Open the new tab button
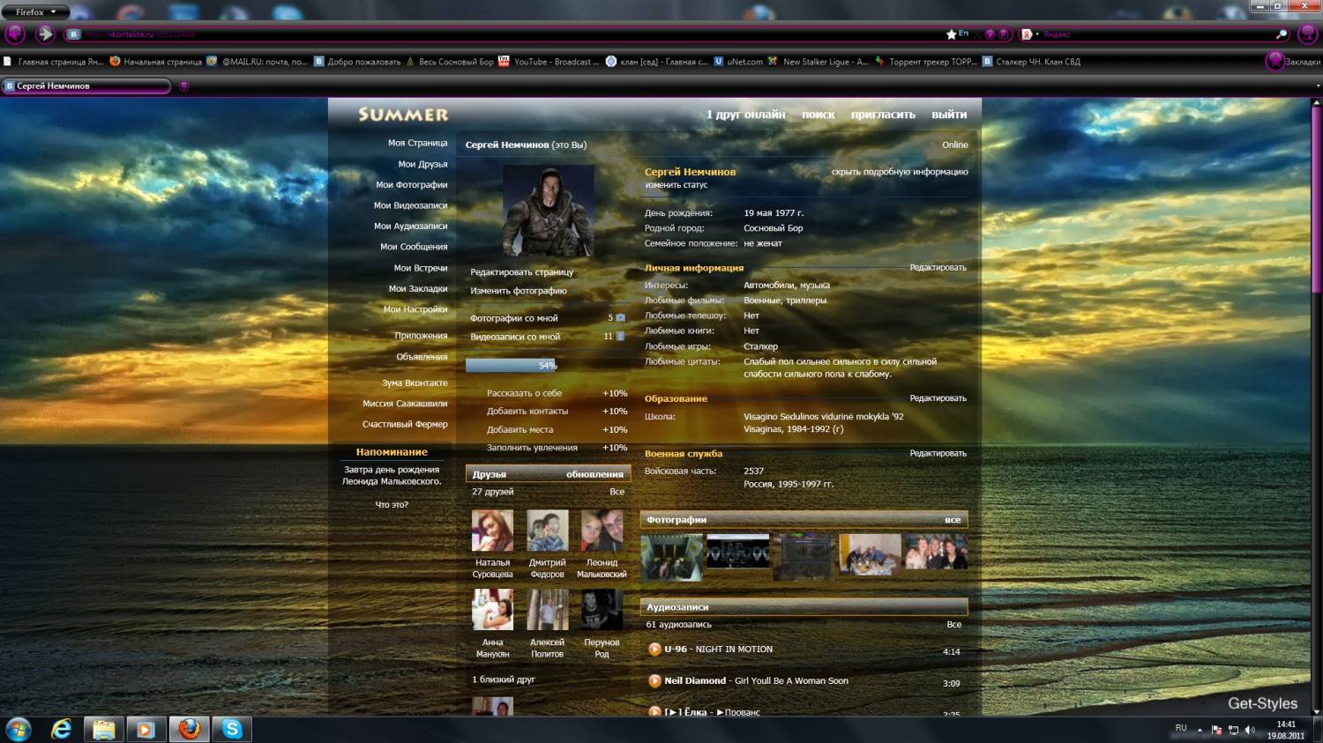 pos(183,86)
